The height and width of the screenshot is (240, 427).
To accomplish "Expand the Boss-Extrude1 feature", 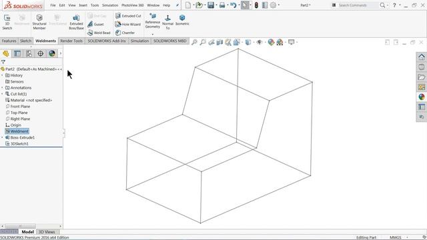I will point(2,137).
